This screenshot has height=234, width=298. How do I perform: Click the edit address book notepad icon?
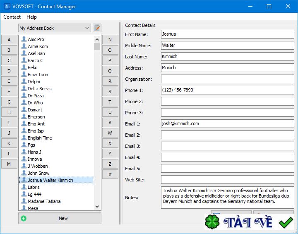97,28
